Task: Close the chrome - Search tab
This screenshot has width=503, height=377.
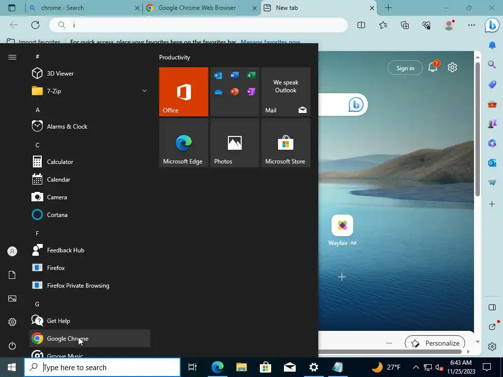Action: tap(137, 8)
